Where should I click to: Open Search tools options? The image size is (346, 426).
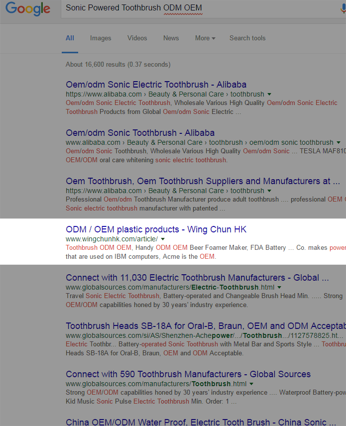point(247,38)
